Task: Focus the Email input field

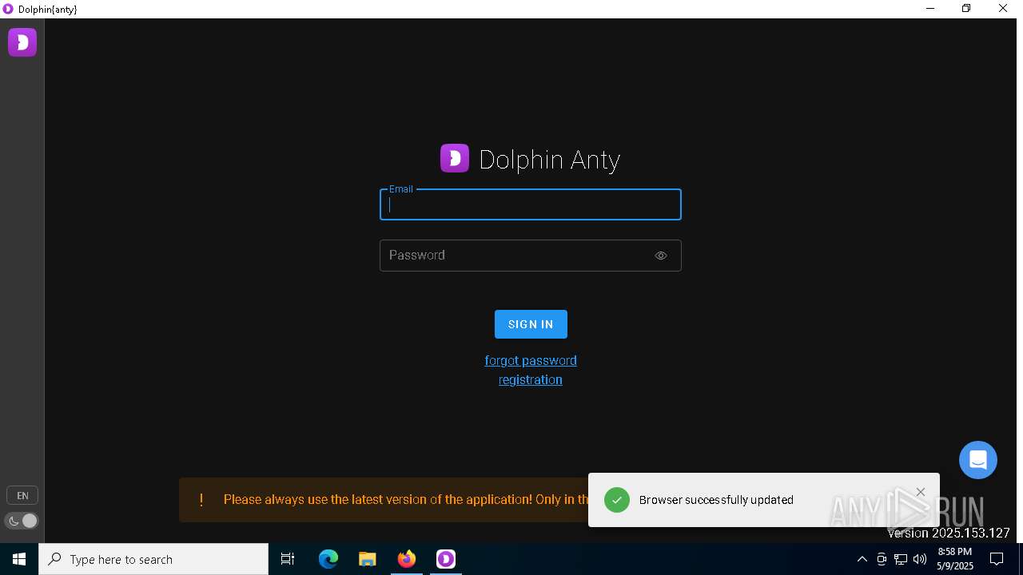Action: pyautogui.click(x=531, y=204)
